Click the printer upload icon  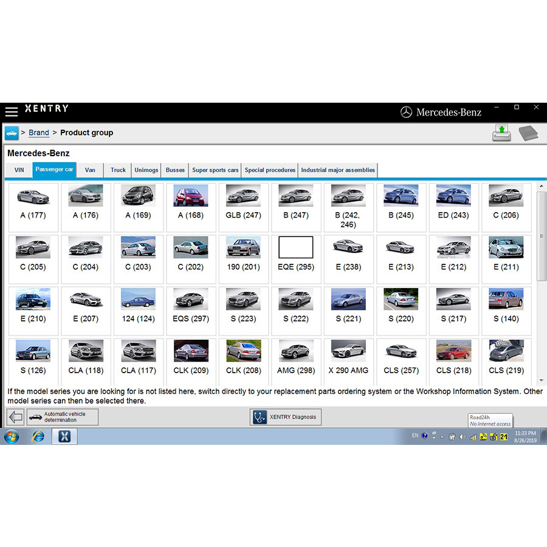pyautogui.click(x=501, y=132)
